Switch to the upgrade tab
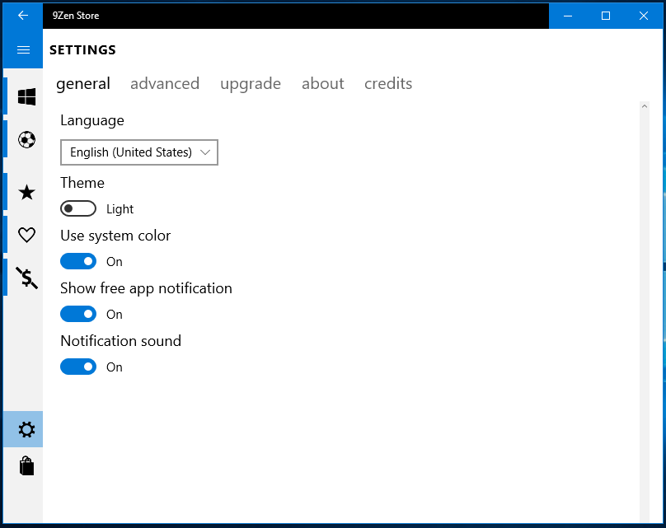666x528 pixels. (251, 84)
